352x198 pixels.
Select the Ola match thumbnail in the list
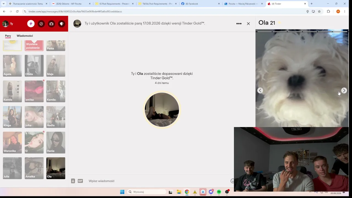click(x=56, y=168)
